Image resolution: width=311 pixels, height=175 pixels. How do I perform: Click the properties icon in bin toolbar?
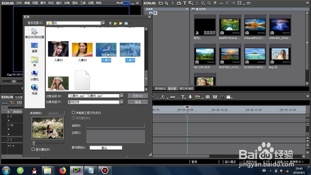pos(233,3)
